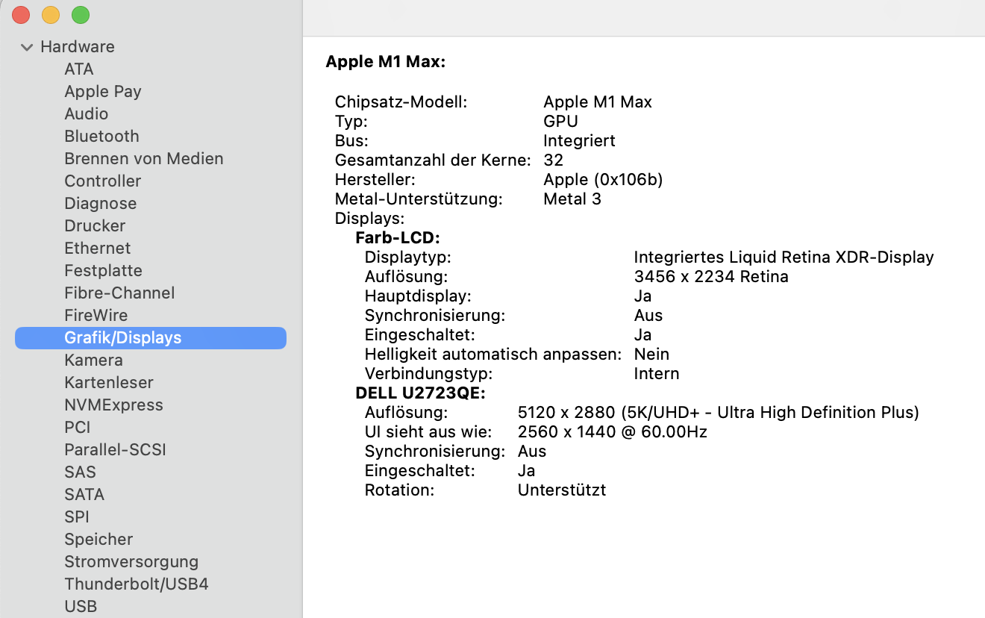Viewport: 985px width, 618px height.
Task: Open the Festplatte entry
Action: 104,271
